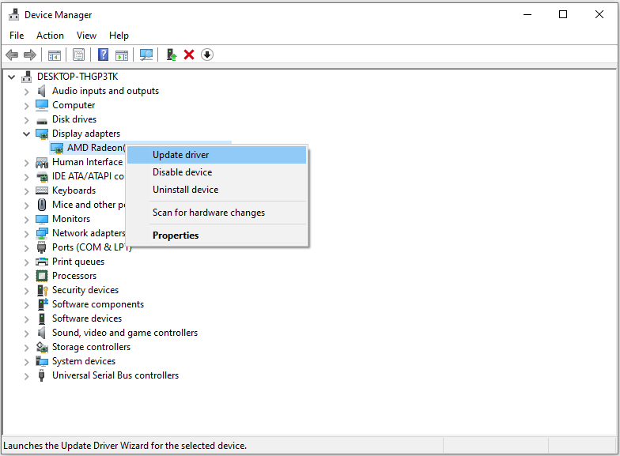Click the red X Uninstall device icon
Viewport: 620px width, 456px height.
pos(189,55)
